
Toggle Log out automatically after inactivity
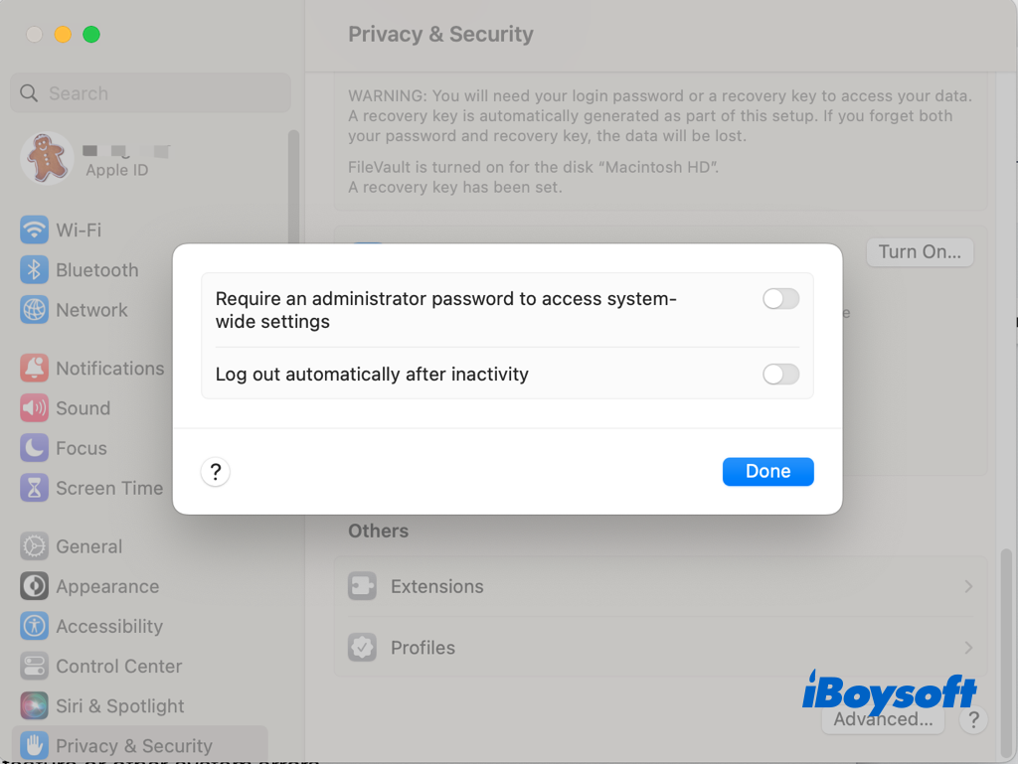click(x=780, y=375)
